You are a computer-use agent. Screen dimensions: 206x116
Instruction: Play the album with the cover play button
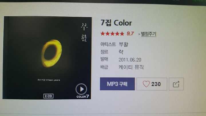coord(81,89)
